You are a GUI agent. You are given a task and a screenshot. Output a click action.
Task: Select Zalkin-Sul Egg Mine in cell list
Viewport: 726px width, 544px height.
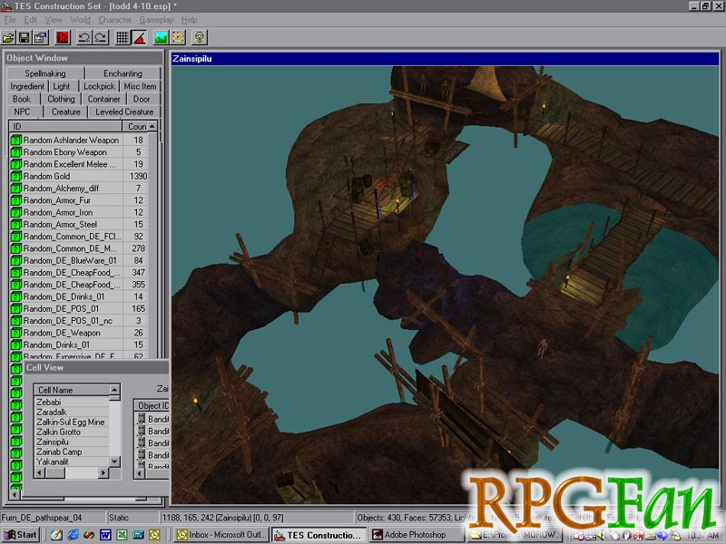(71, 422)
